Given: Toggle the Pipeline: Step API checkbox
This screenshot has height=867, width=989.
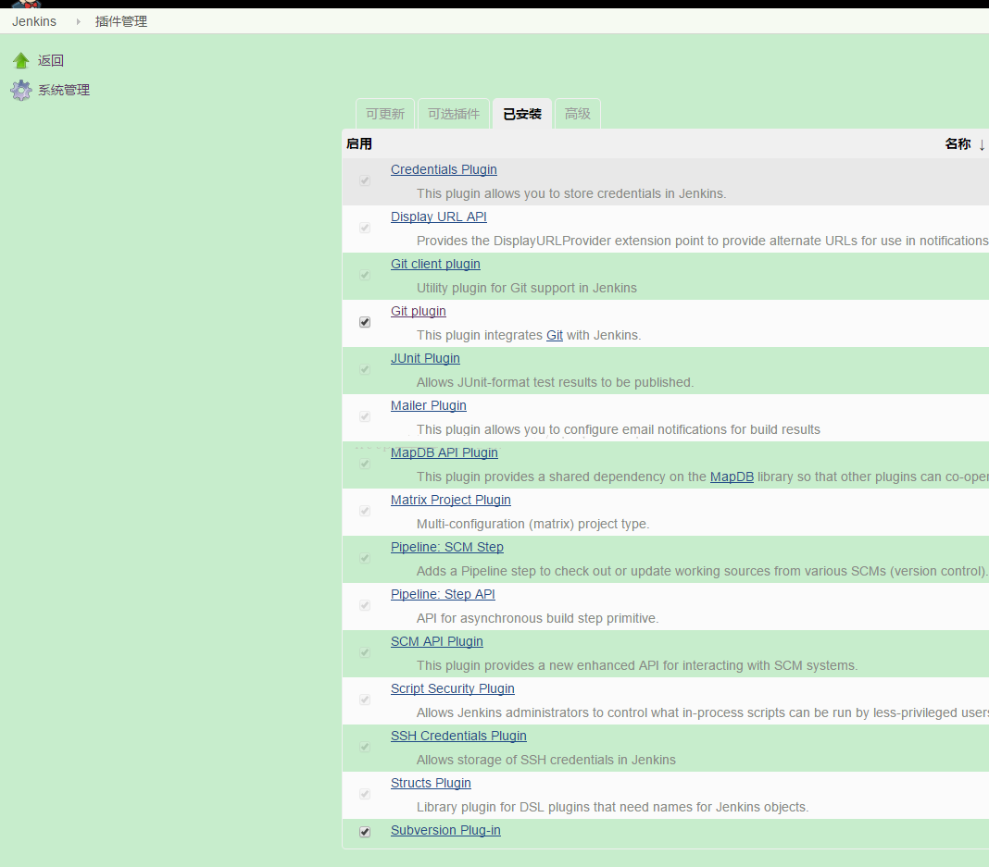Looking at the screenshot, I should [365, 605].
